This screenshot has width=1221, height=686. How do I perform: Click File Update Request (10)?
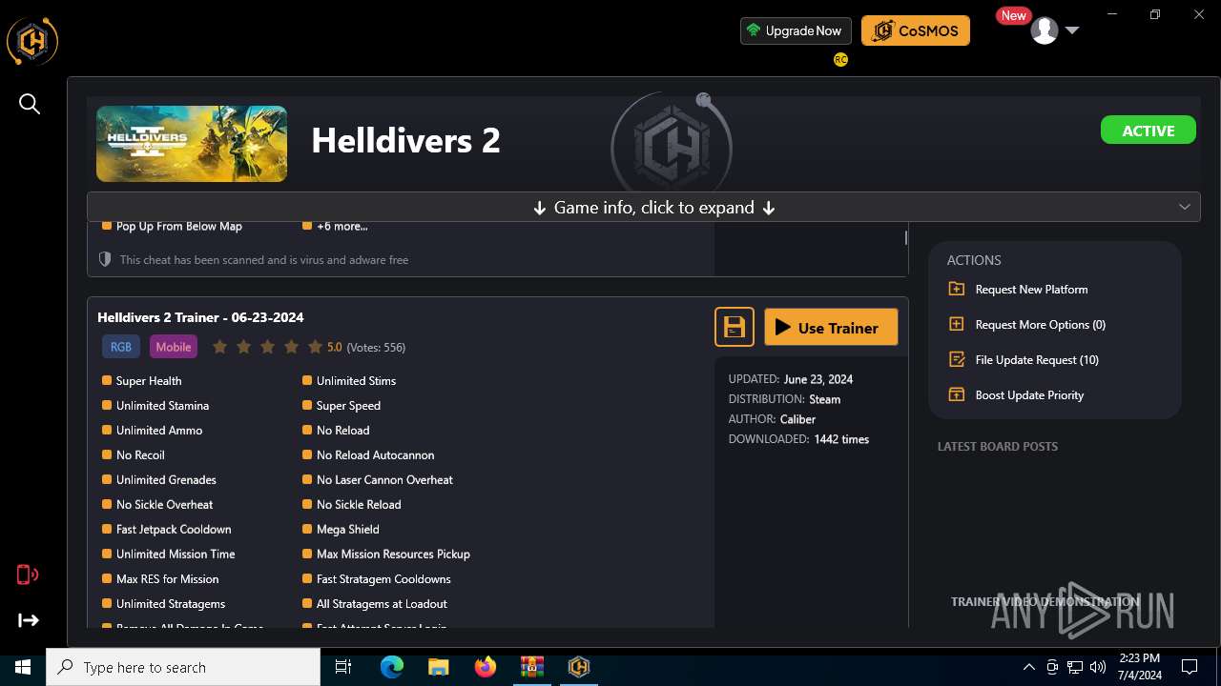pos(1037,359)
